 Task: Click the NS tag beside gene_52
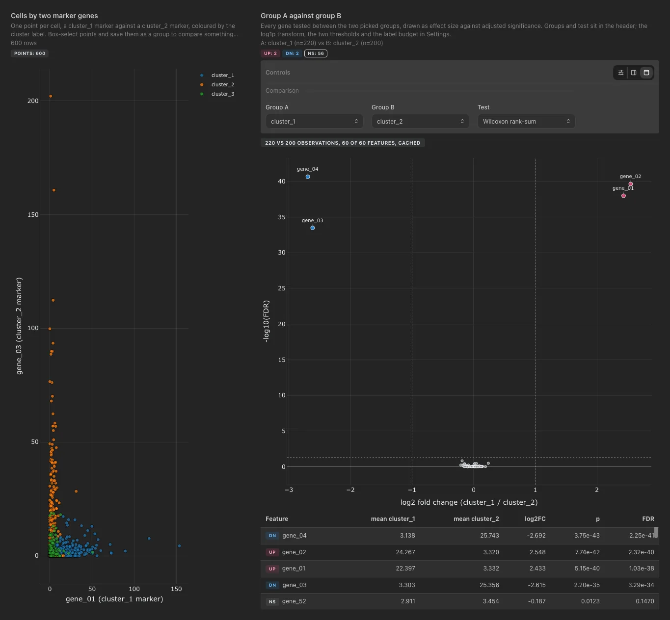272,602
